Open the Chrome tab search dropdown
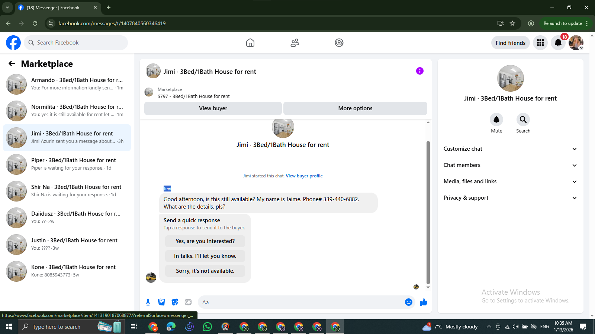 (7, 7)
